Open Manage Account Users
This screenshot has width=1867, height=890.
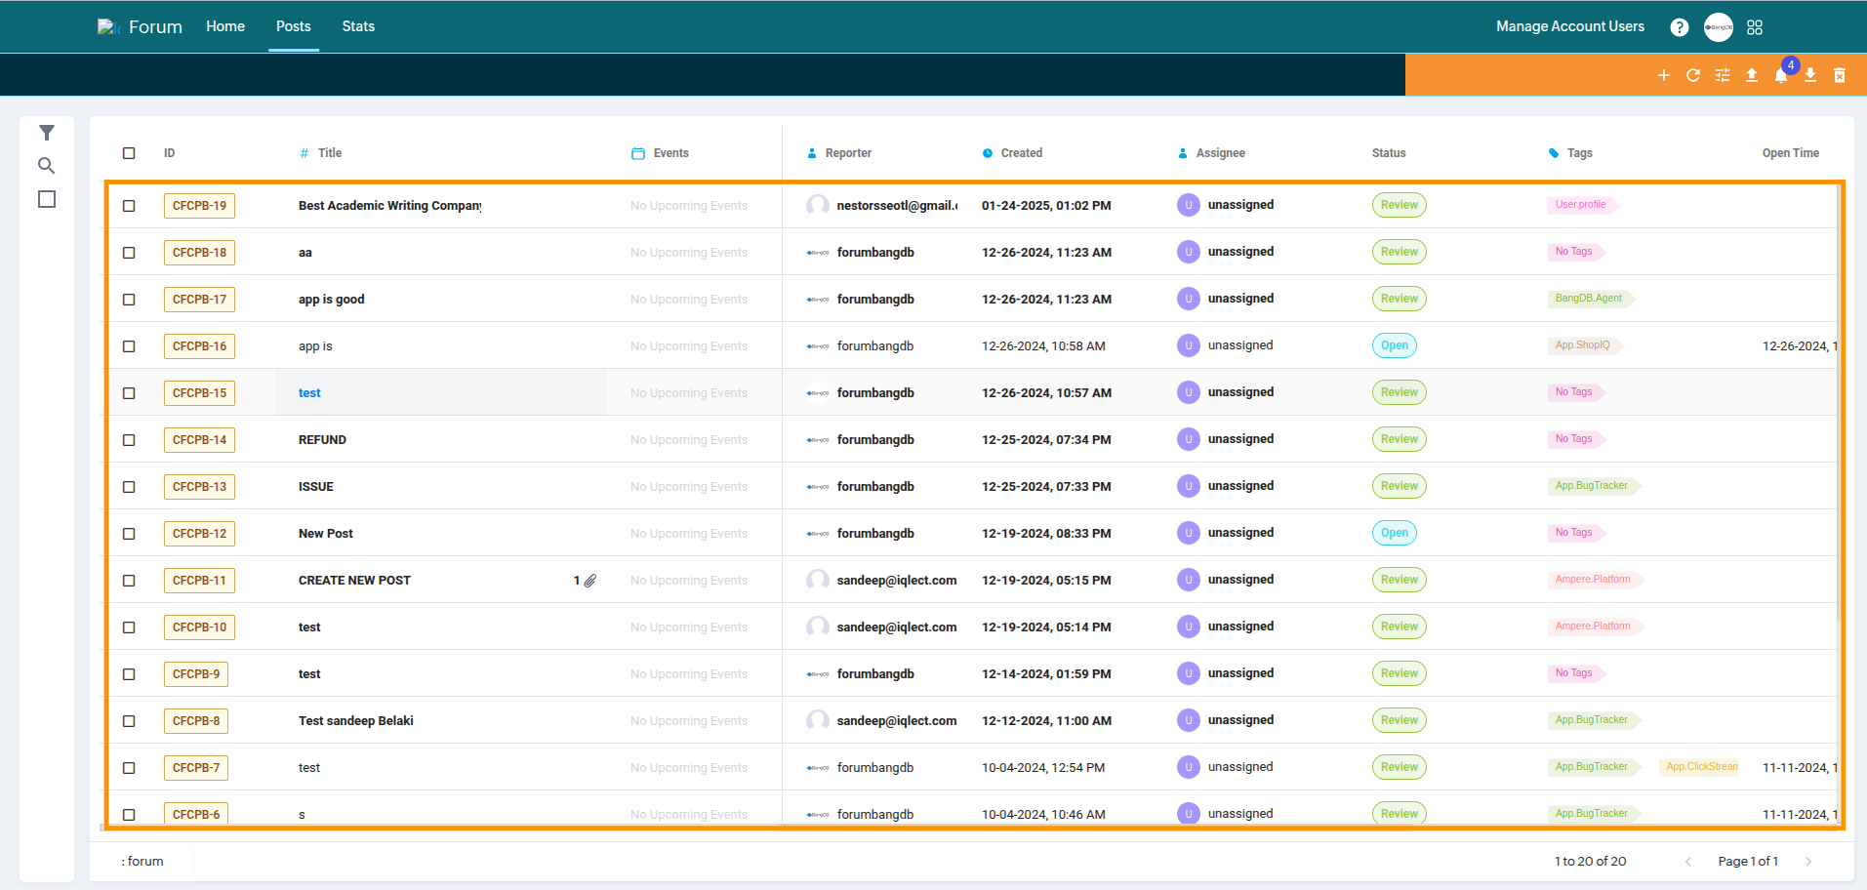tap(1570, 26)
